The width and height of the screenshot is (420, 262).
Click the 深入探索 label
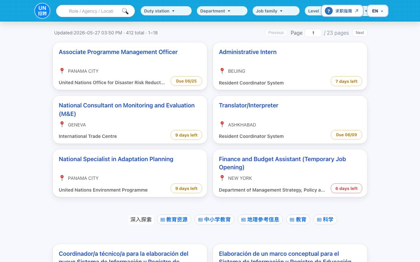click(141, 219)
